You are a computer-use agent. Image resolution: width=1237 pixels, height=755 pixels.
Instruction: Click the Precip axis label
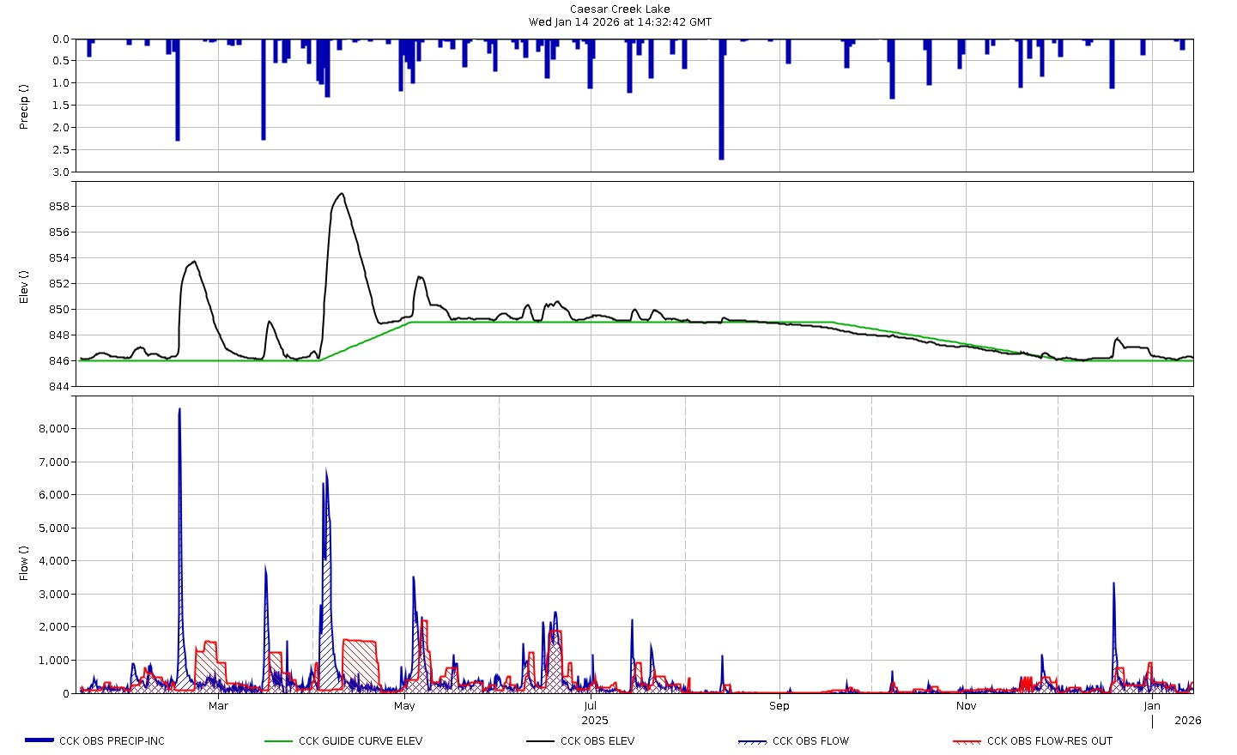[x=24, y=105]
